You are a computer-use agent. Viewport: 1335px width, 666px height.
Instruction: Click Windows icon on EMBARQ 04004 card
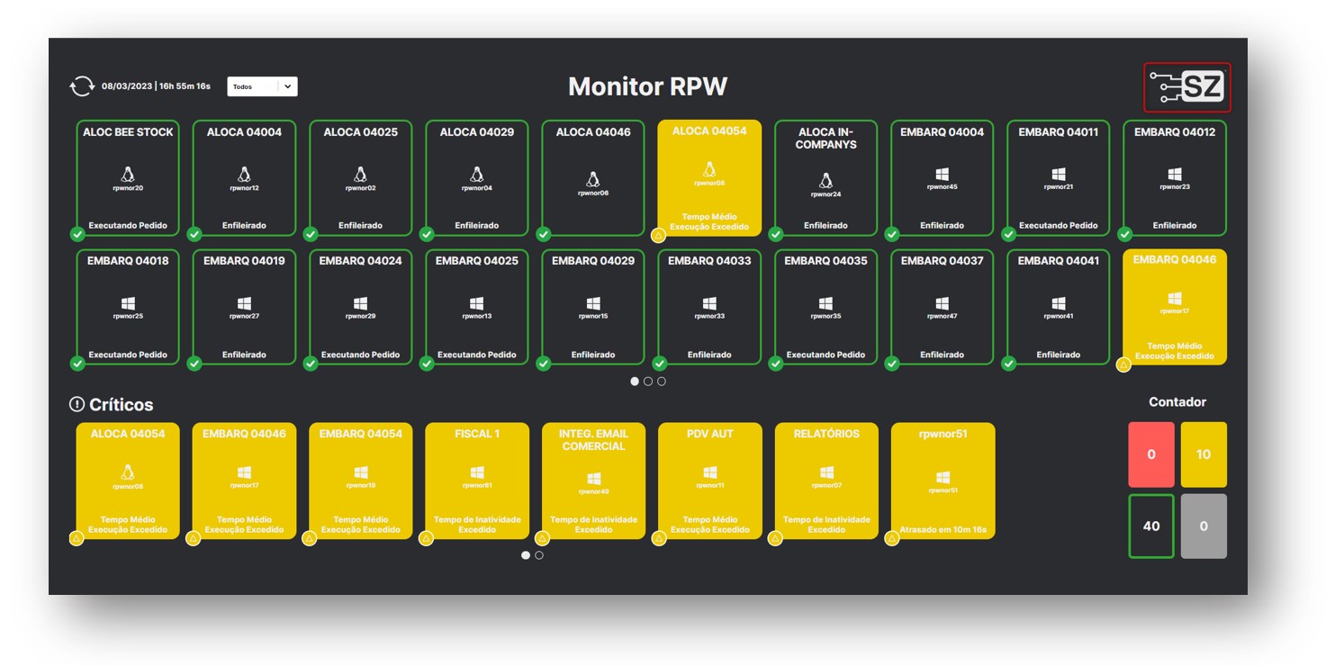coord(942,174)
